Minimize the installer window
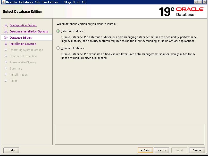The height and width of the screenshot is (156, 208). [x=196, y=2]
